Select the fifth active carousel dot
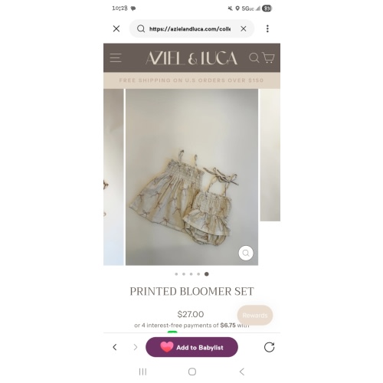Screen dimensions: 383x383 tap(207, 274)
